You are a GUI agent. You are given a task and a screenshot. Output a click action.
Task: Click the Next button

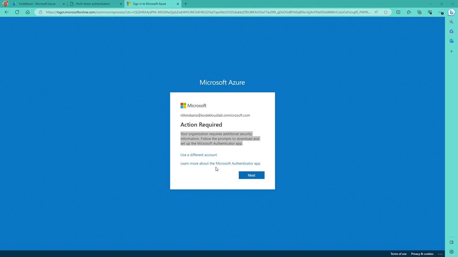[x=252, y=175]
